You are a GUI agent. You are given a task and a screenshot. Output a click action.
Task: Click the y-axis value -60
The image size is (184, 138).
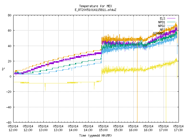pos(9,122)
